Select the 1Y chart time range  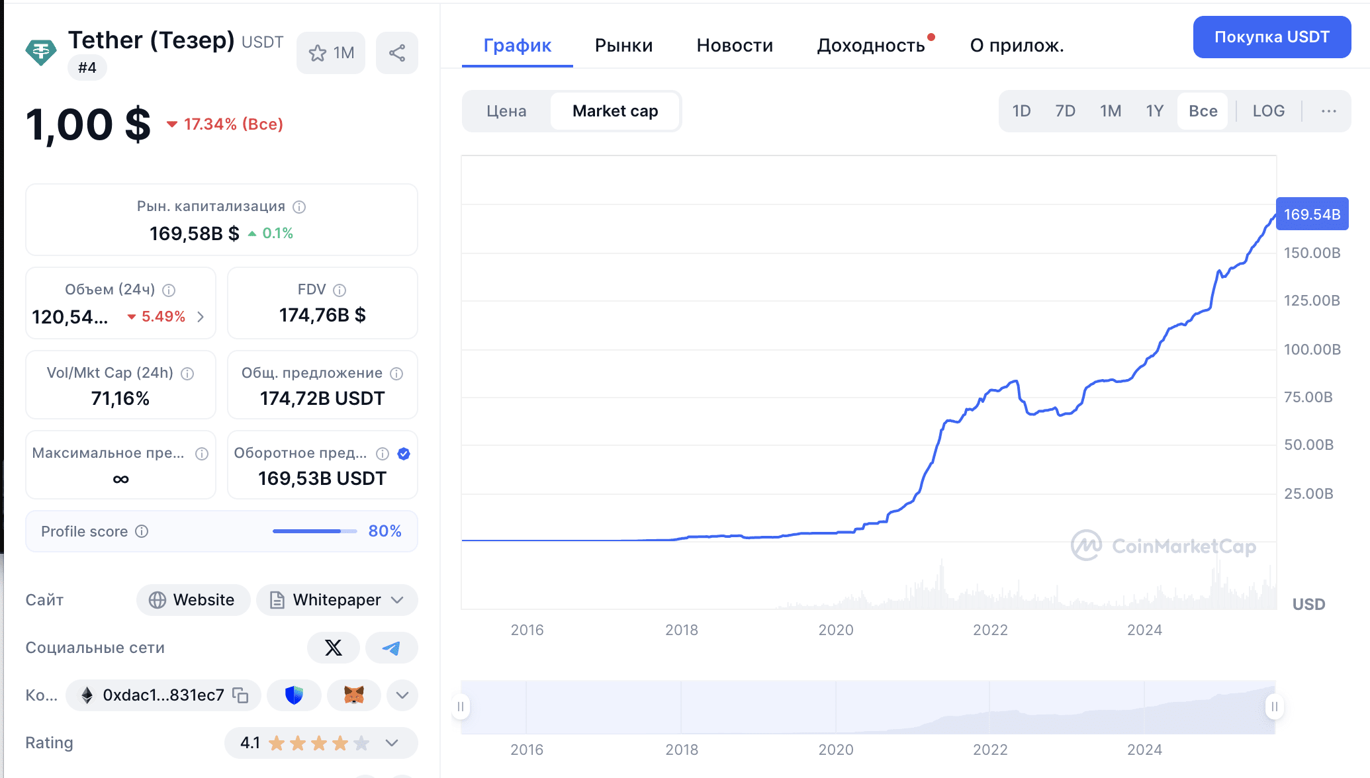(x=1154, y=110)
